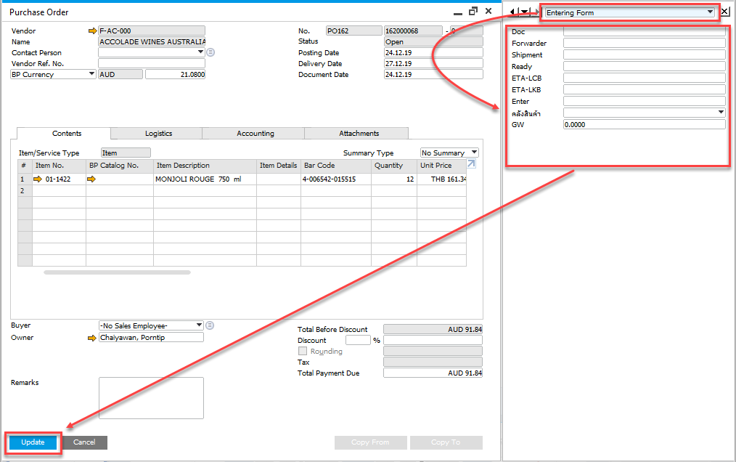Open the Owner link arrow for Chaiyawan, Porntip
The width and height of the screenshot is (736, 462).
coord(92,338)
